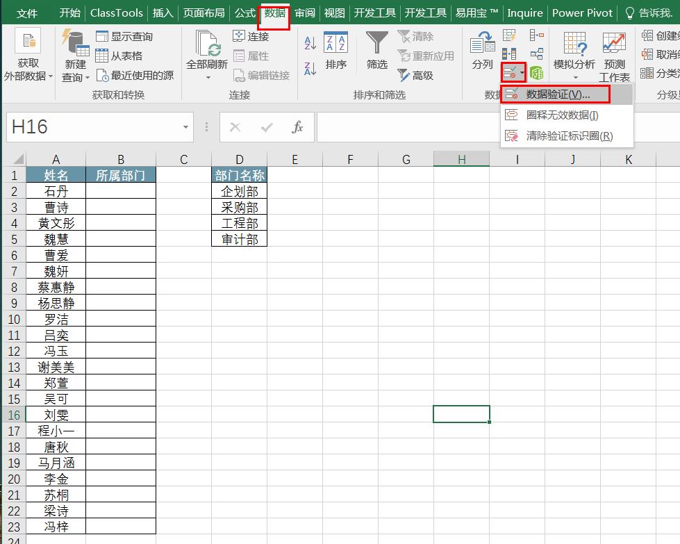Open Connections (连接)
This screenshot has height=544, width=680.
pos(251,36)
